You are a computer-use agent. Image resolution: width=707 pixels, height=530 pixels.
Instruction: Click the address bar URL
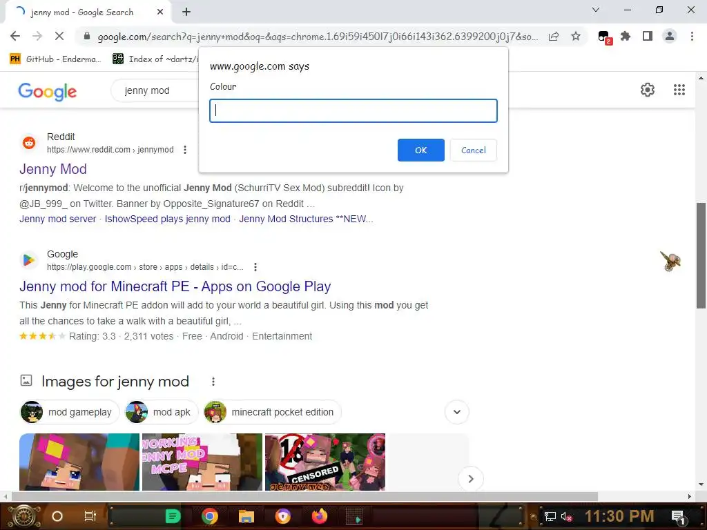318,37
